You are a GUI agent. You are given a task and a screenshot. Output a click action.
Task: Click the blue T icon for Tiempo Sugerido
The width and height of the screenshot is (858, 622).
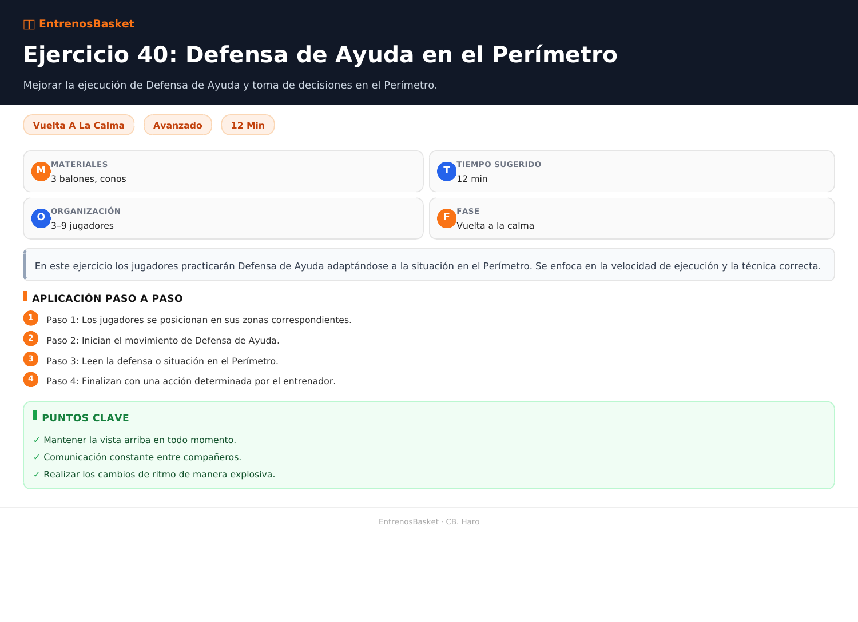click(447, 171)
